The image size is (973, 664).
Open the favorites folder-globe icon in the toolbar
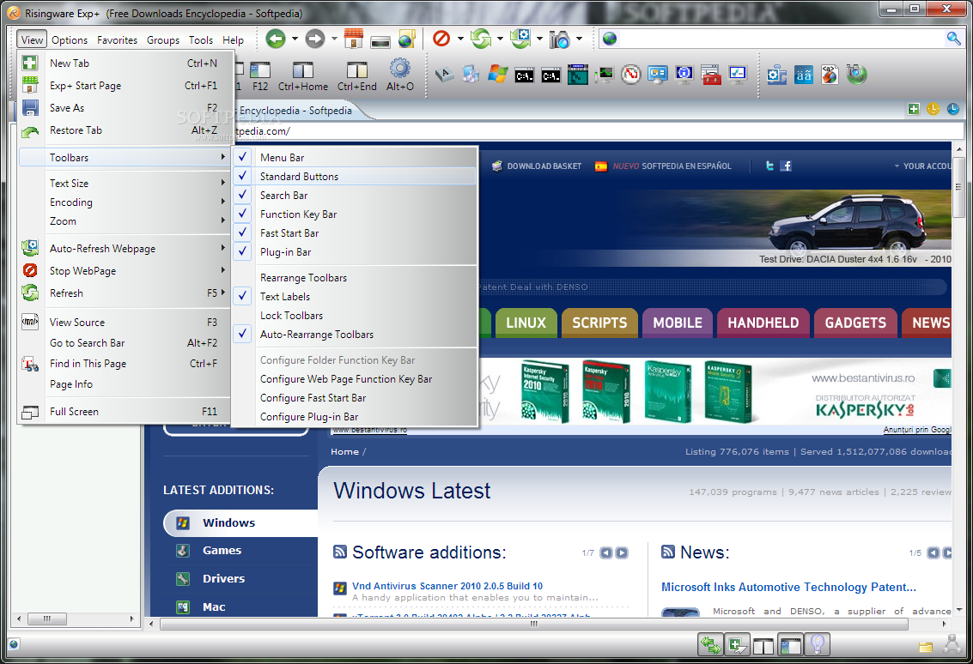[x=406, y=39]
